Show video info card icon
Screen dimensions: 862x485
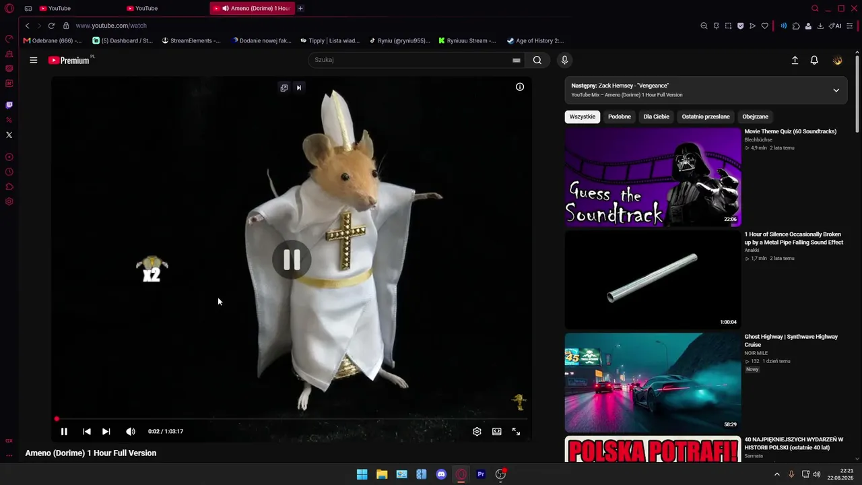[x=520, y=87]
